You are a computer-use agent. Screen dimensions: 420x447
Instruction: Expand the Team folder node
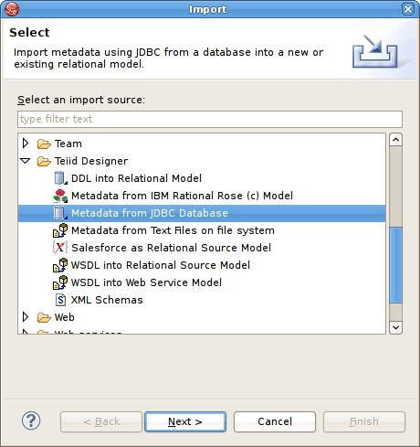tap(26, 144)
